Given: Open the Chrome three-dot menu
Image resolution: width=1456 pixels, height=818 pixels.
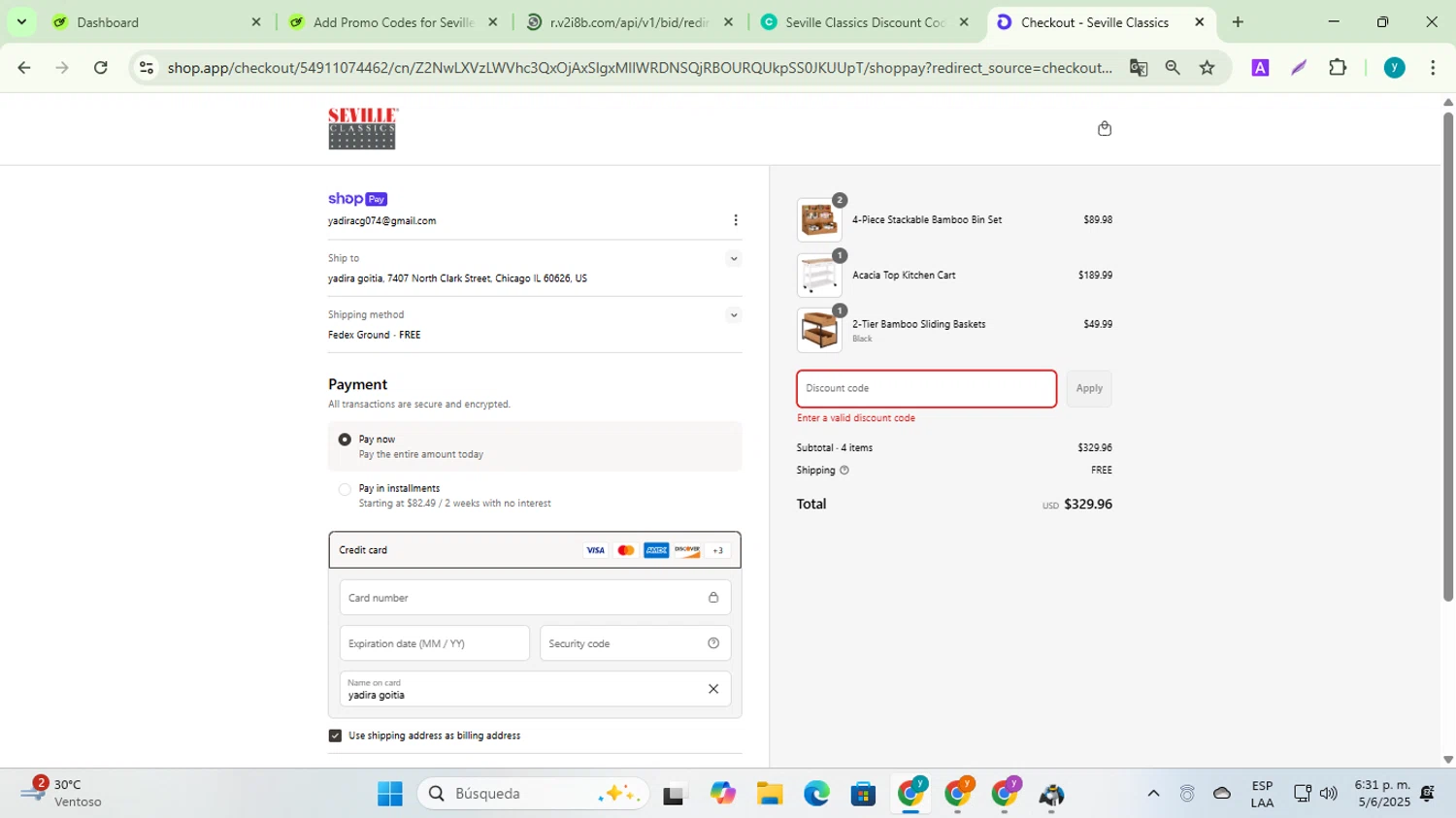Looking at the screenshot, I should (x=1433, y=67).
